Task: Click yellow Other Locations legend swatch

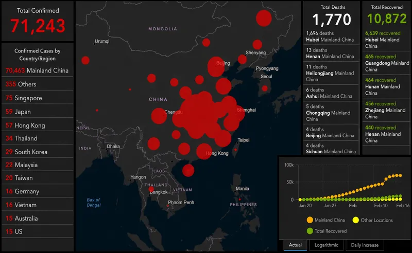Action: coord(356,220)
